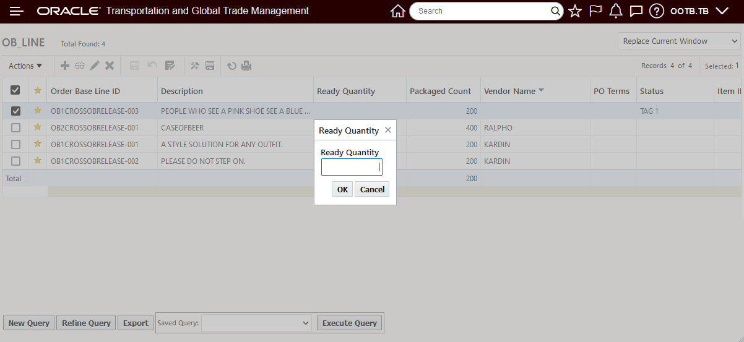Toggle favorite star for OB2CROSSOBRELEASE-001 row
The width and height of the screenshot is (744, 342).
point(38,127)
